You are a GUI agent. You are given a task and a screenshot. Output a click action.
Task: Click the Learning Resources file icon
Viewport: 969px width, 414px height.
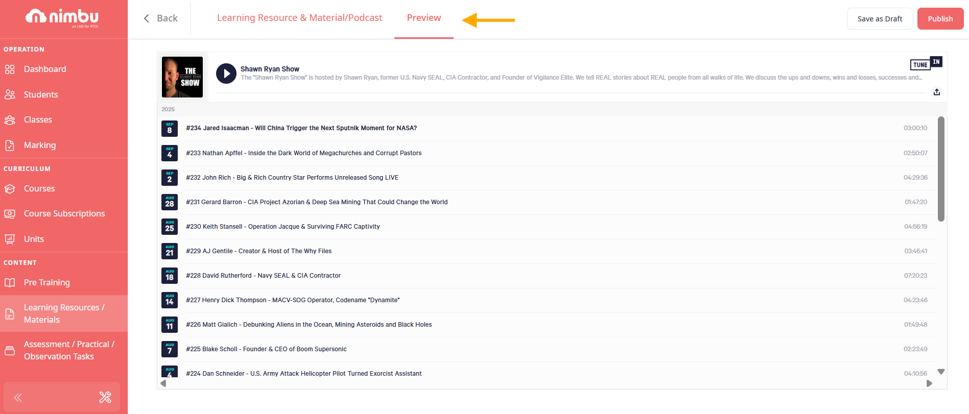(10, 314)
